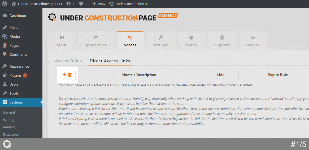Click the UnderConstructionPage Agency logo
The width and height of the screenshot is (309, 150).
(113, 17)
